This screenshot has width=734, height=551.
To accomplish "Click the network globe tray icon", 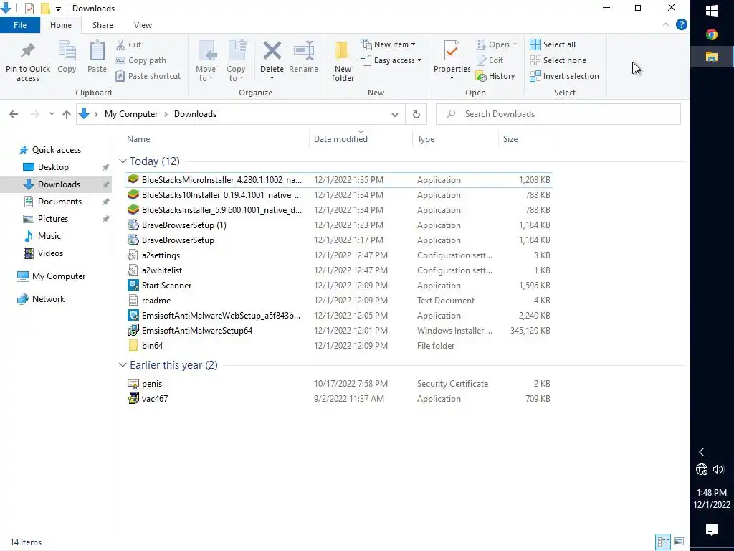I will point(701,469).
